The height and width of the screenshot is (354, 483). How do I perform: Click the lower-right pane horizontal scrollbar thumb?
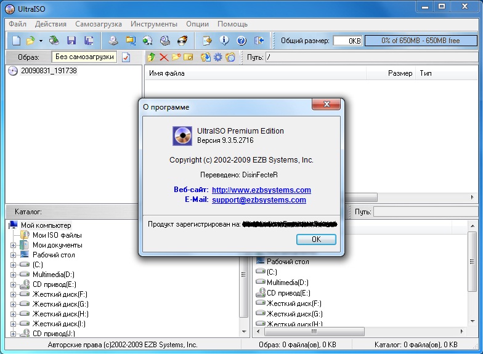click(x=314, y=331)
